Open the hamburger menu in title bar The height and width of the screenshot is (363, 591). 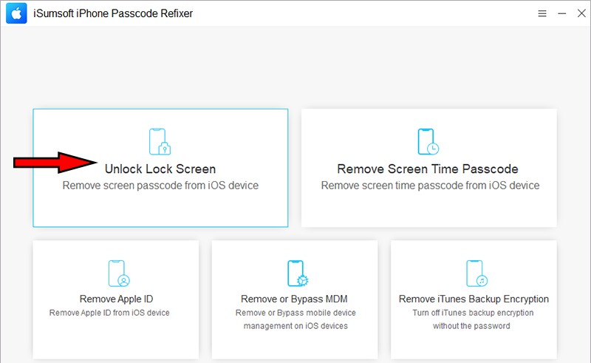542,14
